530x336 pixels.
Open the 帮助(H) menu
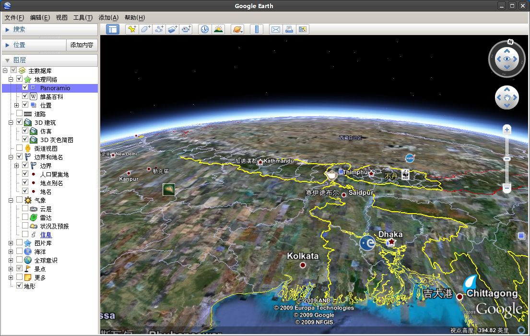134,18
